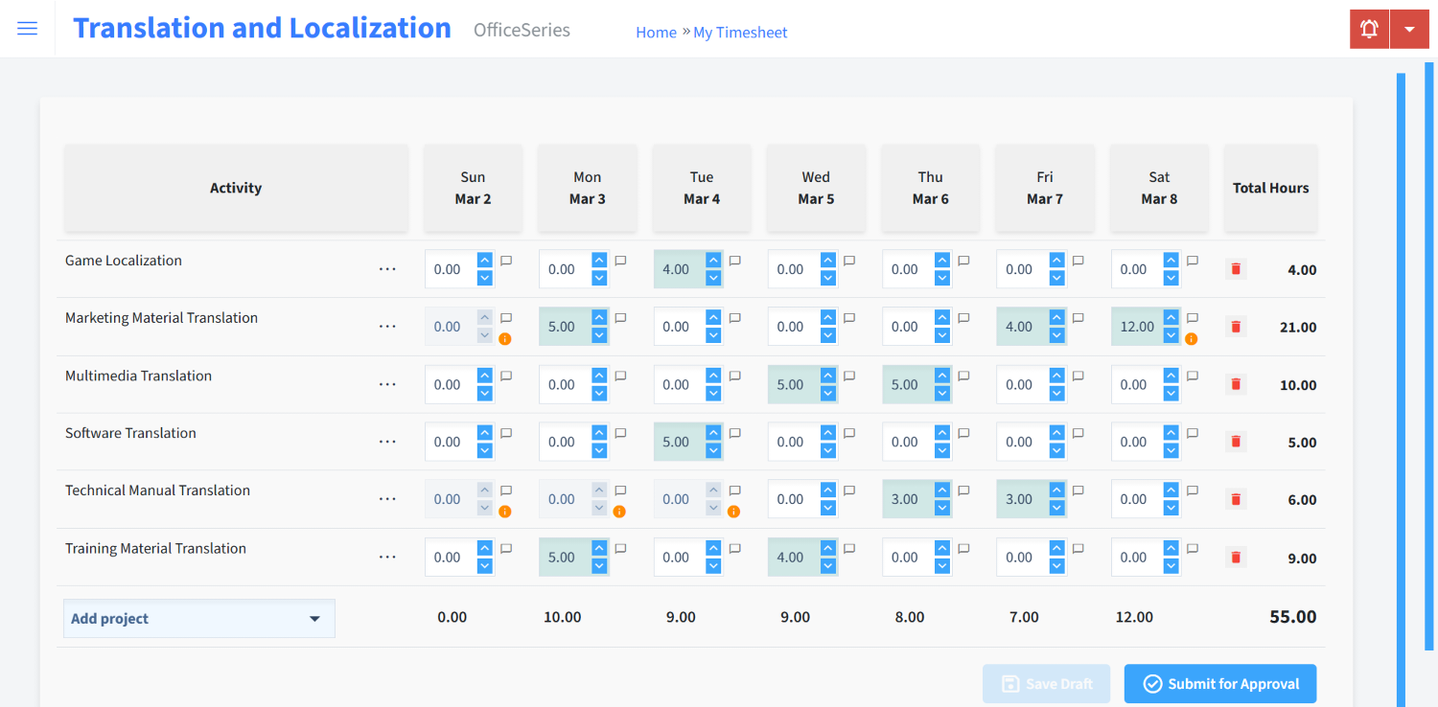Open the options menu for Technical Manual Translation
The height and width of the screenshot is (707, 1438).
click(x=387, y=499)
